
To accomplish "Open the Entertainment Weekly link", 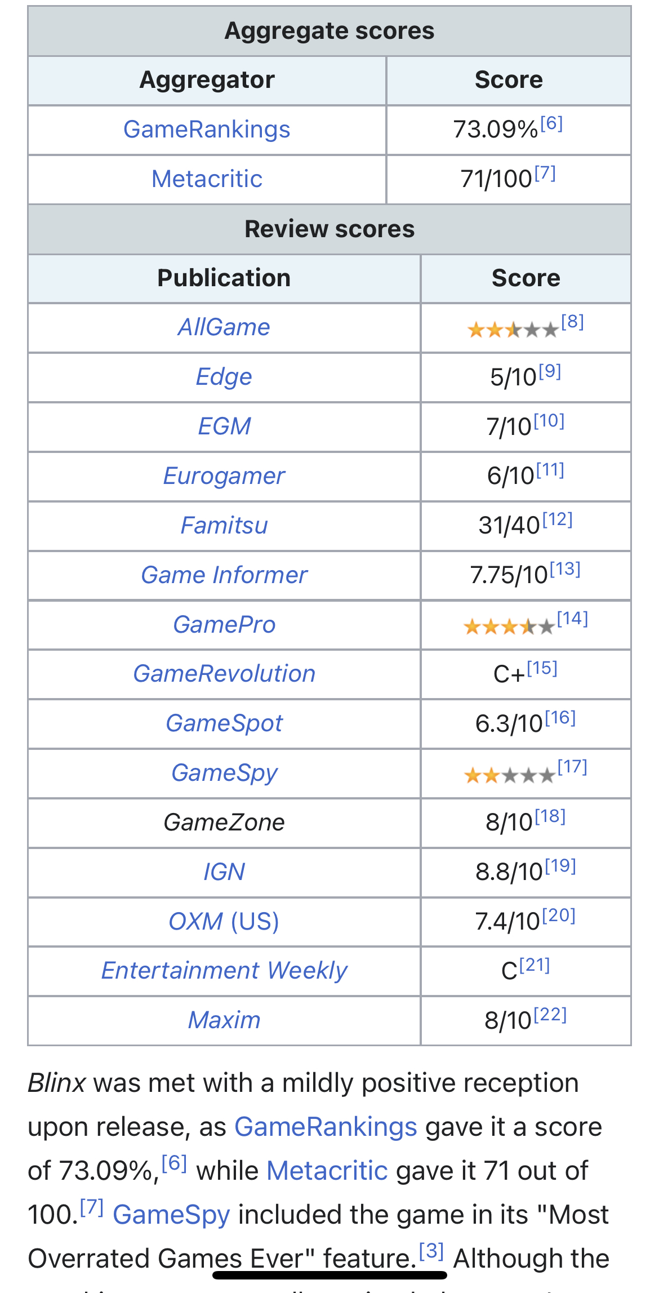I will 224,971.
